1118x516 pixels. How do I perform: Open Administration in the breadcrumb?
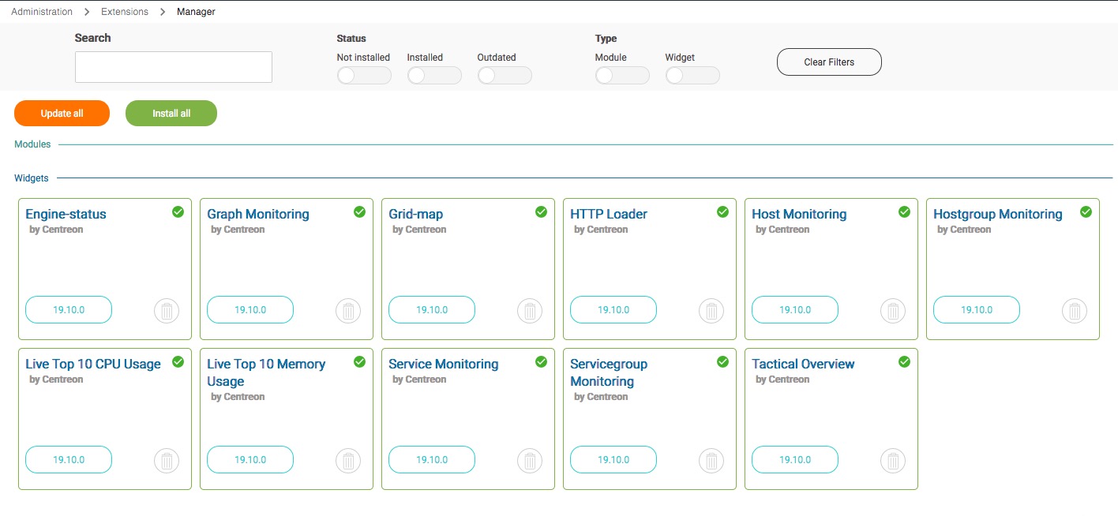[x=42, y=12]
